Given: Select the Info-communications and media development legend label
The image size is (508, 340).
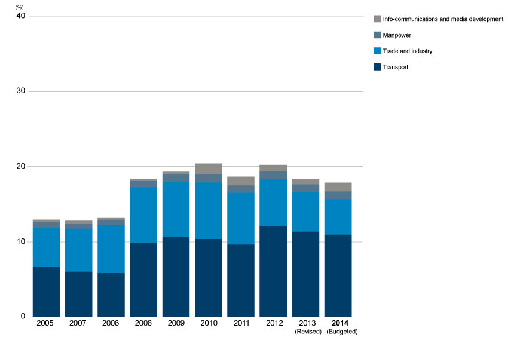Looking at the screenshot, I should tap(443, 19).
